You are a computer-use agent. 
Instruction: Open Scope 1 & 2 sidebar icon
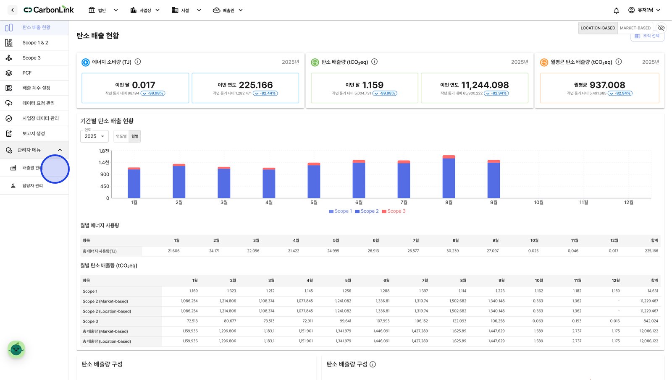(x=9, y=43)
